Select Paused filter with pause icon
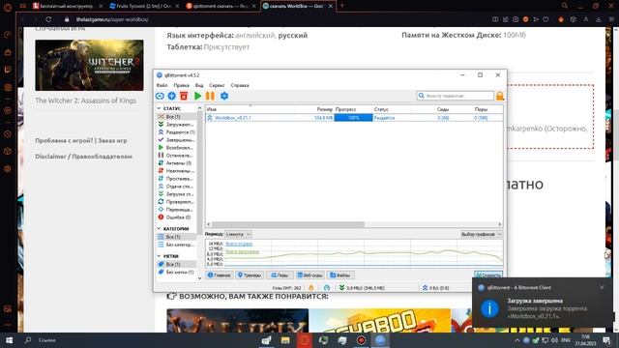The width and height of the screenshot is (619, 348). tap(176, 156)
